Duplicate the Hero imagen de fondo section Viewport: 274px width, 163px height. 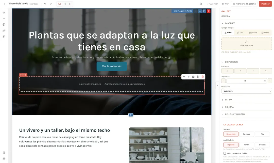click(x=204, y=11)
